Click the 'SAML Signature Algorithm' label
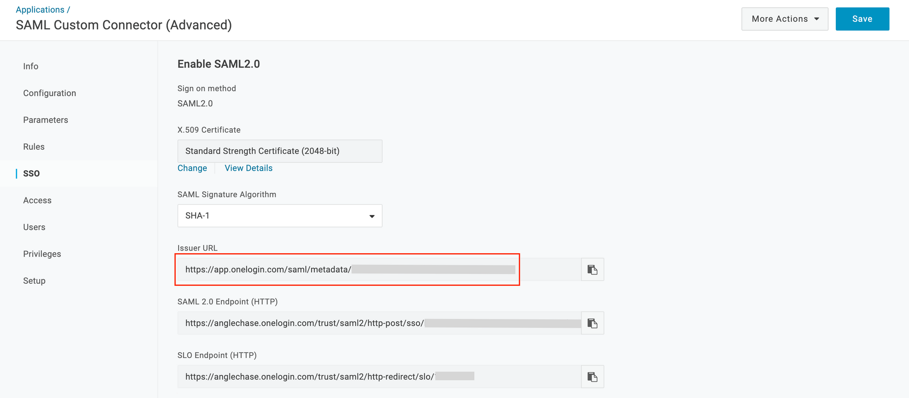 coord(227,194)
